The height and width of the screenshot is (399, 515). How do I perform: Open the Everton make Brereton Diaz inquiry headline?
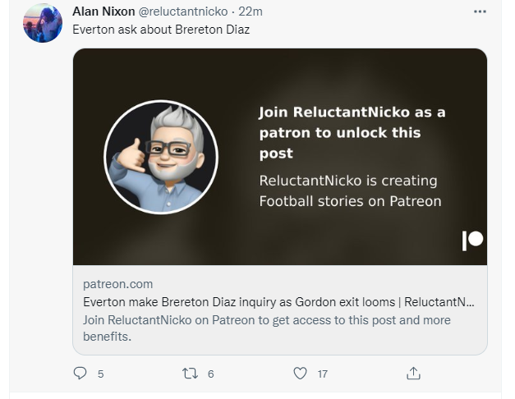click(278, 302)
